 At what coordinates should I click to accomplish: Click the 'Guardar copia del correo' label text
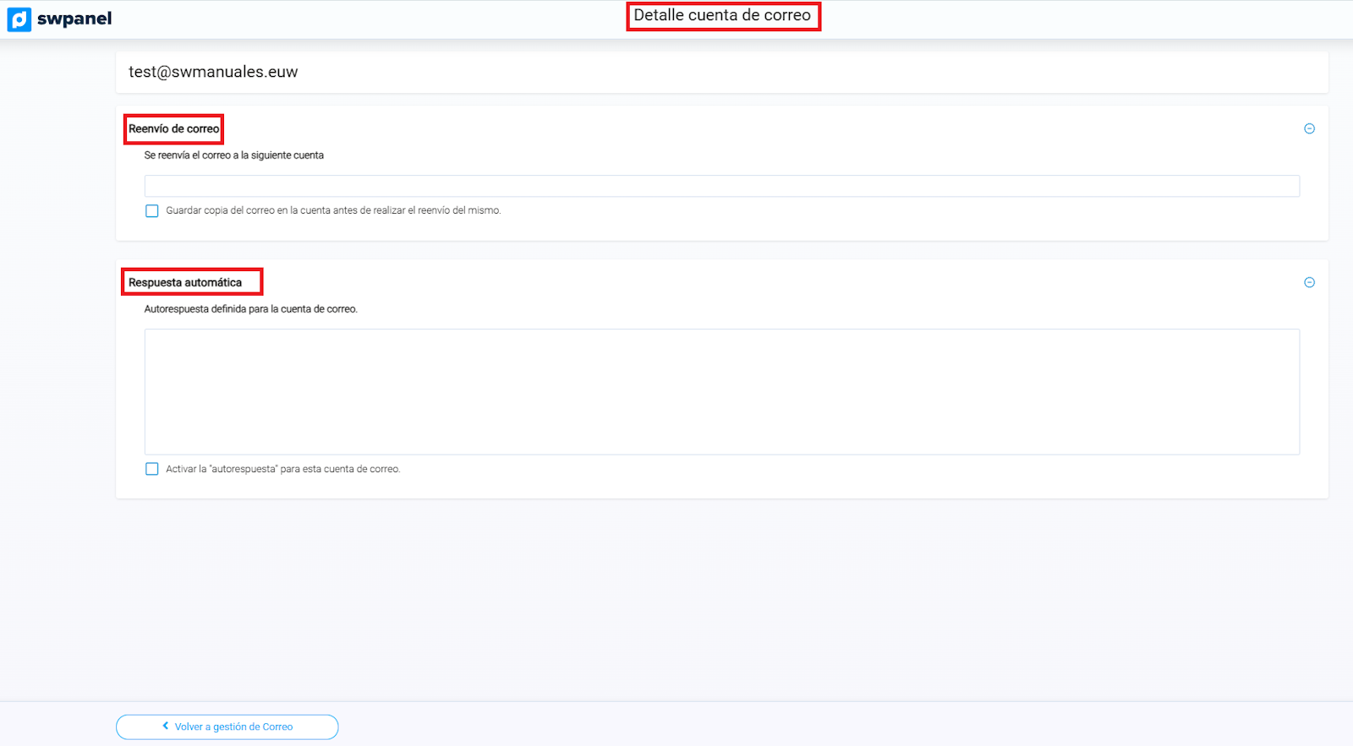[x=333, y=211]
